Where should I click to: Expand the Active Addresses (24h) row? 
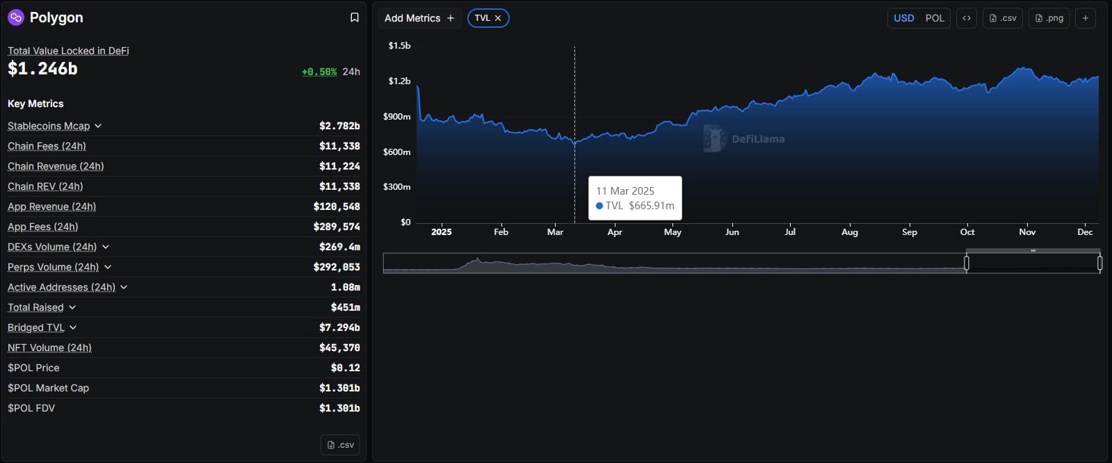click(124, 287)
